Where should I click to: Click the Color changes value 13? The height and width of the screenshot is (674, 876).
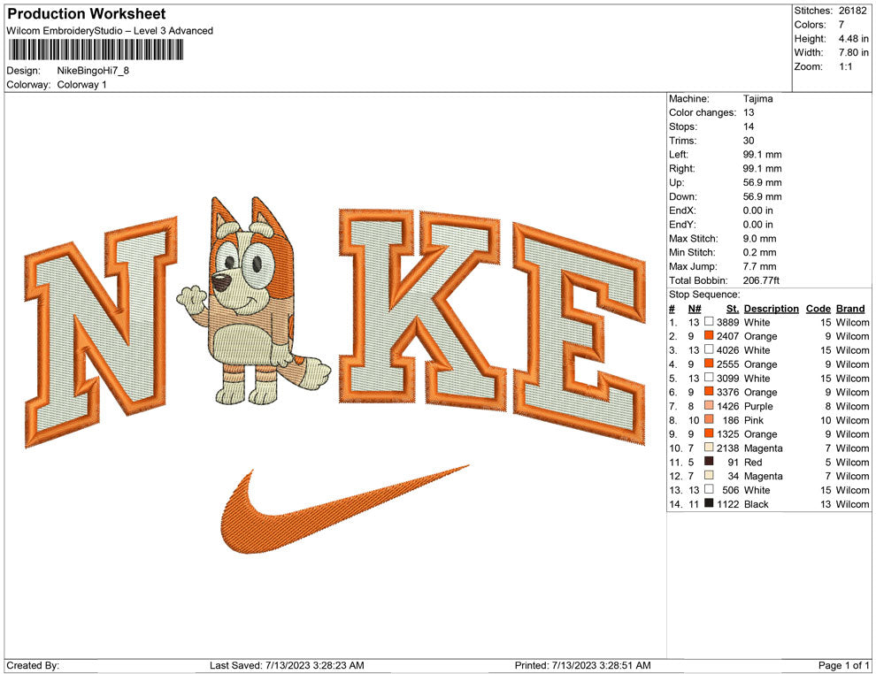tap(749, 113)
